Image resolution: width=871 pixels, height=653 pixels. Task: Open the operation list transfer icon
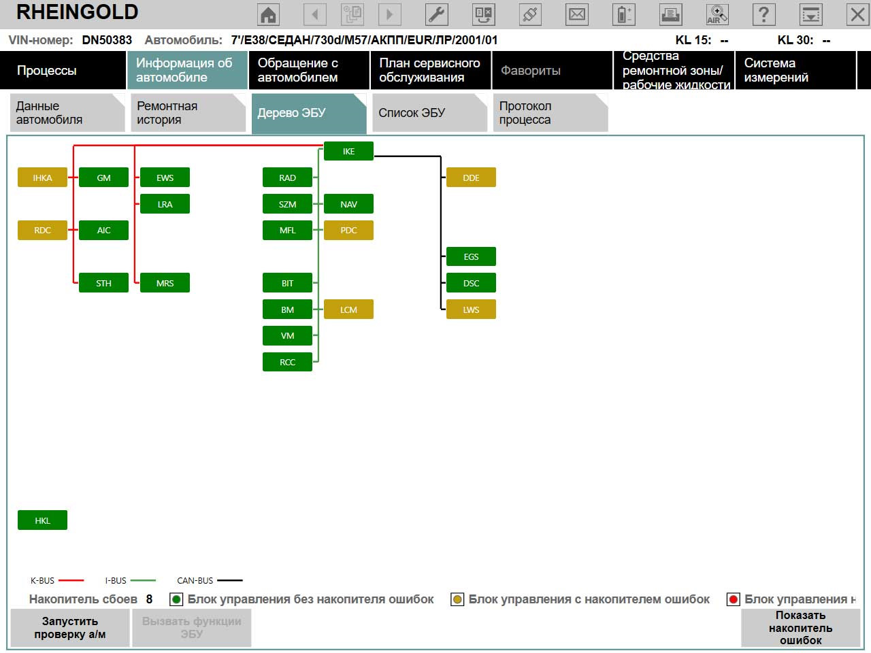484,14
